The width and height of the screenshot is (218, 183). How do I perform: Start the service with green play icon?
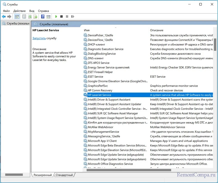56,16
